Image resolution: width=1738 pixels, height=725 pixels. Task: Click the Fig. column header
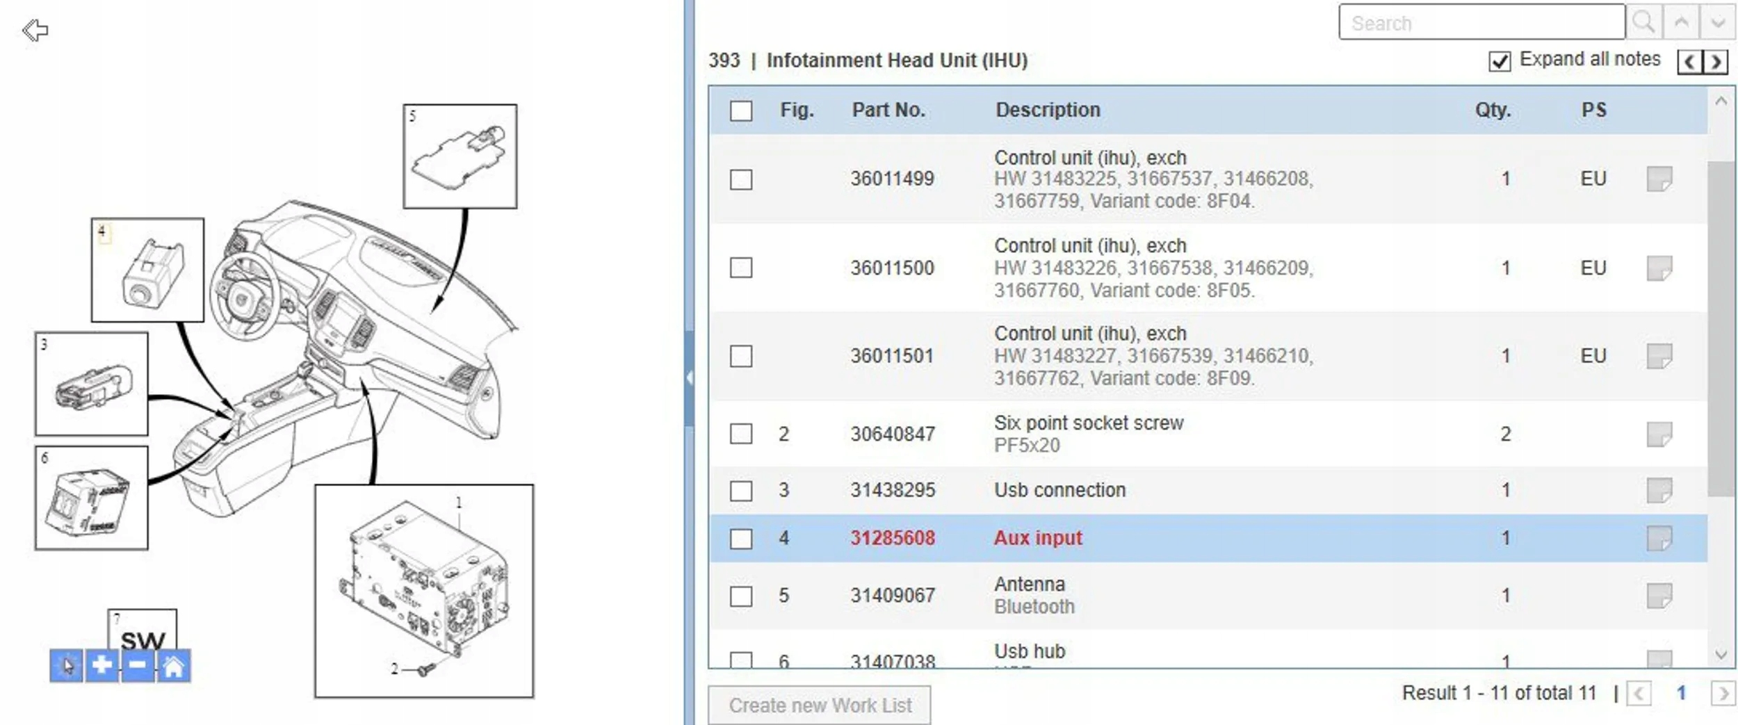pos(797,110)
